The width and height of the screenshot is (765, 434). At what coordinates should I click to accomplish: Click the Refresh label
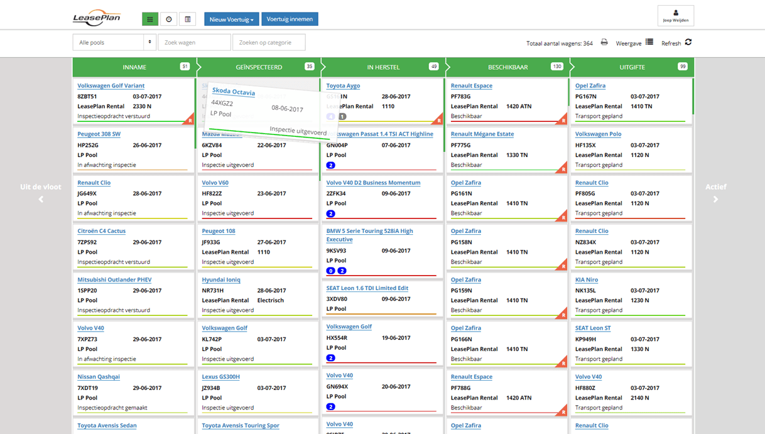pyautogui.click(x=671, y=43)
